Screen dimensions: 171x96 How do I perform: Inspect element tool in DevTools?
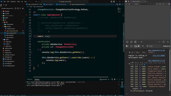tap(127, 42)
